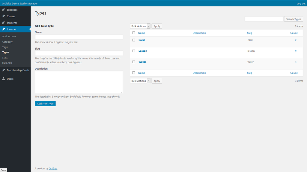
Task: Open the count 4 link for Water
Action: [296, 62]
